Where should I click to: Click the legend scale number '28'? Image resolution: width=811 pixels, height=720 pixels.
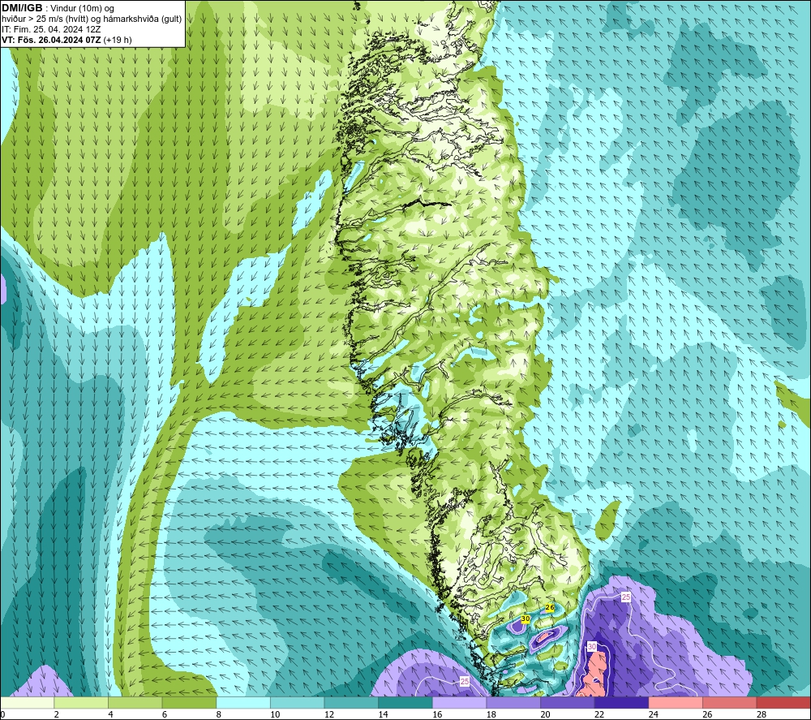coord(762,714)
